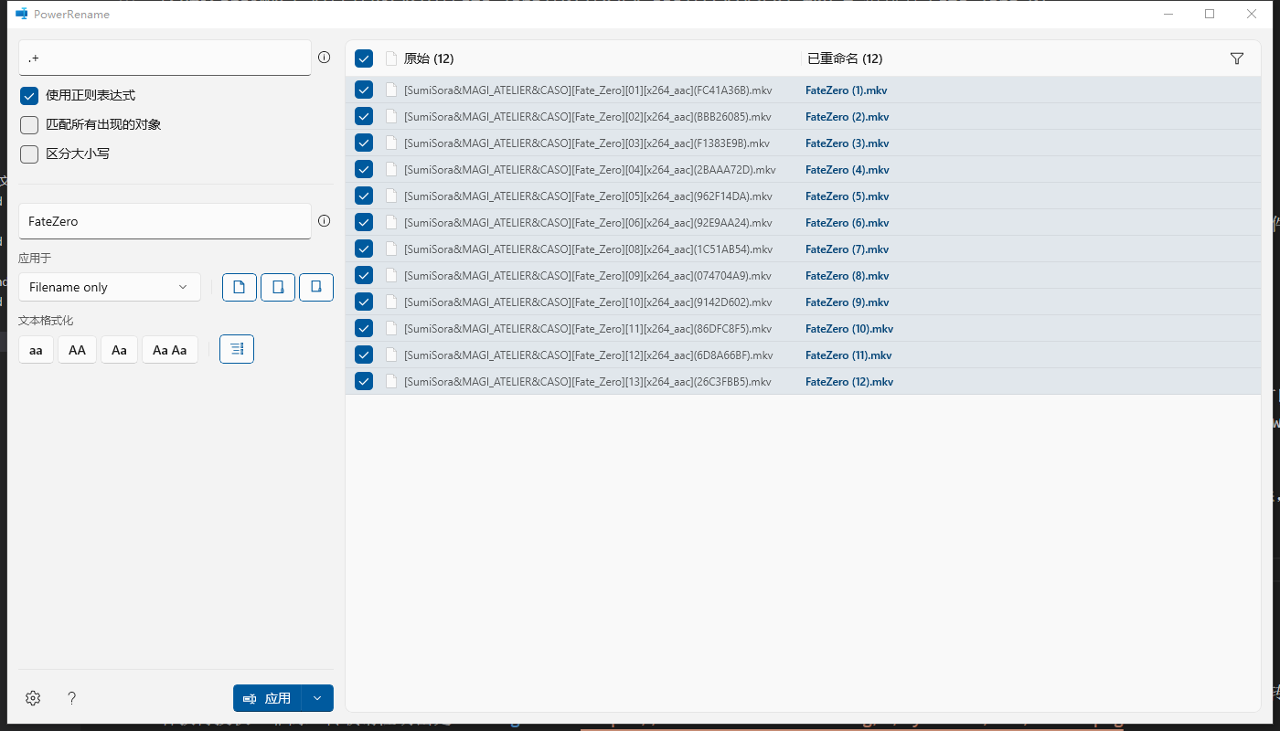The image size is (1280, 731).
Task: Toggle the Enumerate items icon button
Action: [x=237, y=349]
